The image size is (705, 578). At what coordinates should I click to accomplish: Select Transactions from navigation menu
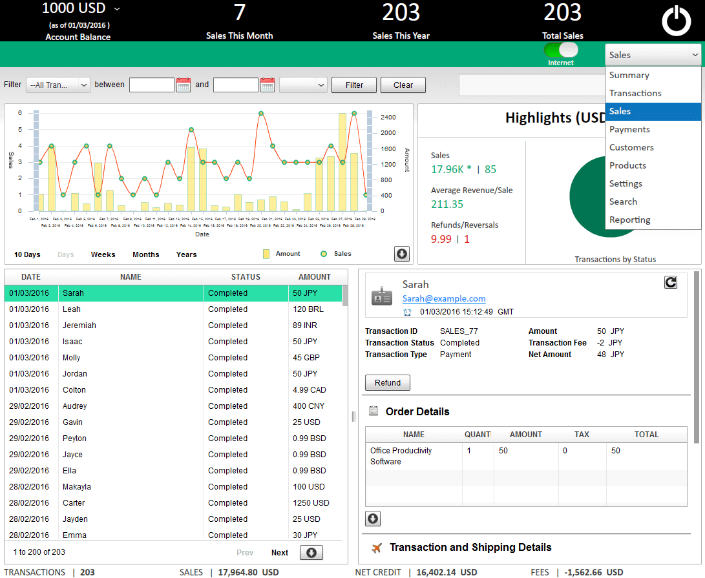click(653, 93)
